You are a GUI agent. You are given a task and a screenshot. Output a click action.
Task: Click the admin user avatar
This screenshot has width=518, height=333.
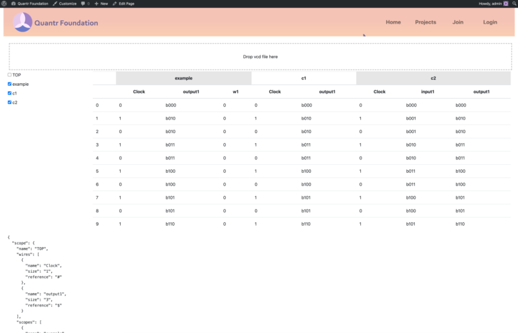(506, 3)
